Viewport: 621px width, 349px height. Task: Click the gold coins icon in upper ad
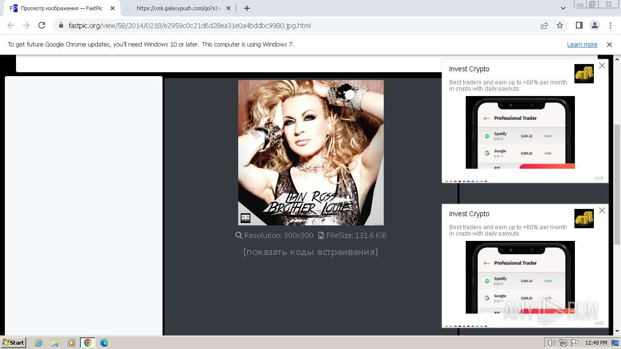pos(584,74)
